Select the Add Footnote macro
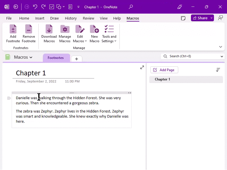Viewport: 227px width, 170px height. point(13,33)
